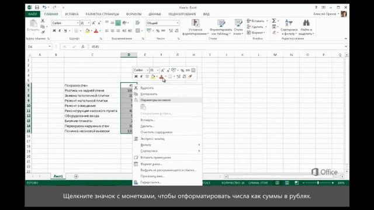Screen dimensions: 374x210
Task: Select the Лист1 sheet tab
Action: coord(58,176)
